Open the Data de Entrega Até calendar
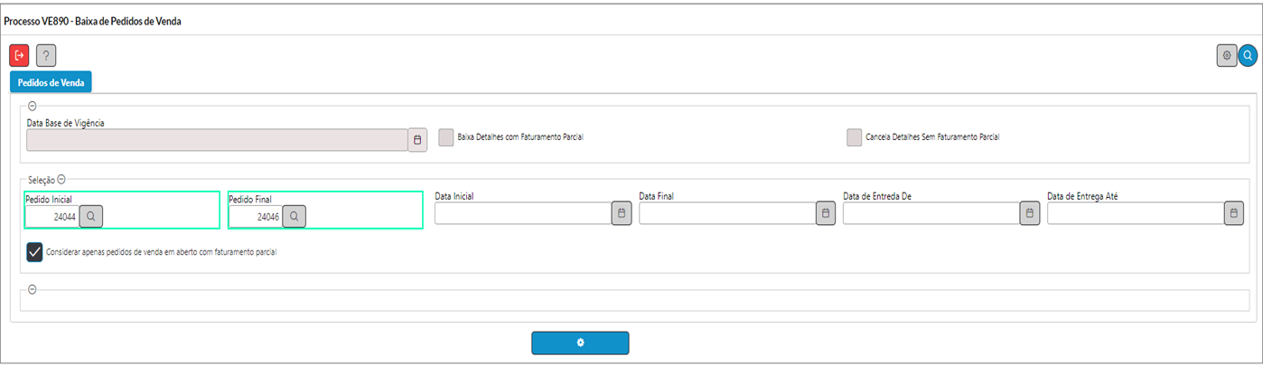This screenshot has width=1263, height=366. click(x=1234, y=212)
